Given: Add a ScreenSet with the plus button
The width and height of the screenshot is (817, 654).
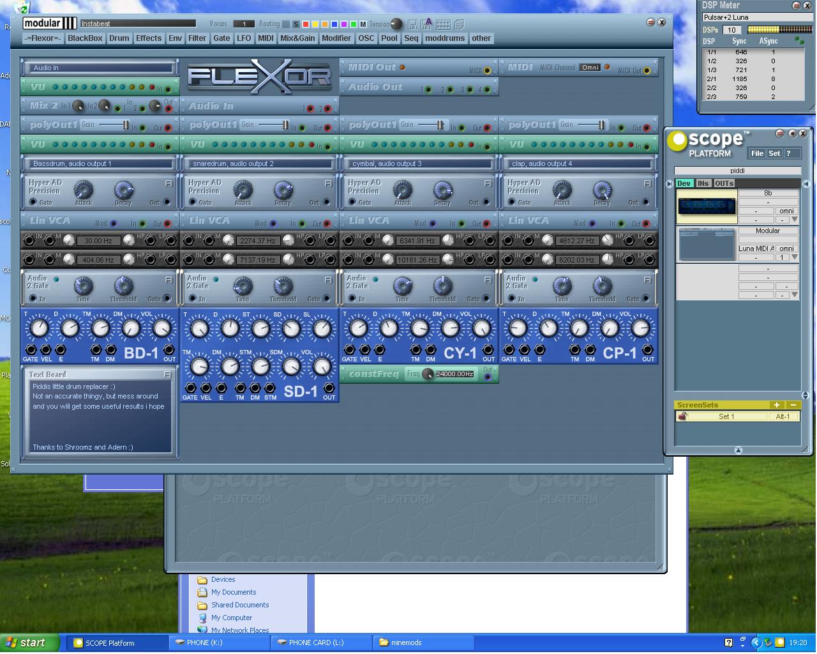Looking at the screenshot, I should coord(776,405).
